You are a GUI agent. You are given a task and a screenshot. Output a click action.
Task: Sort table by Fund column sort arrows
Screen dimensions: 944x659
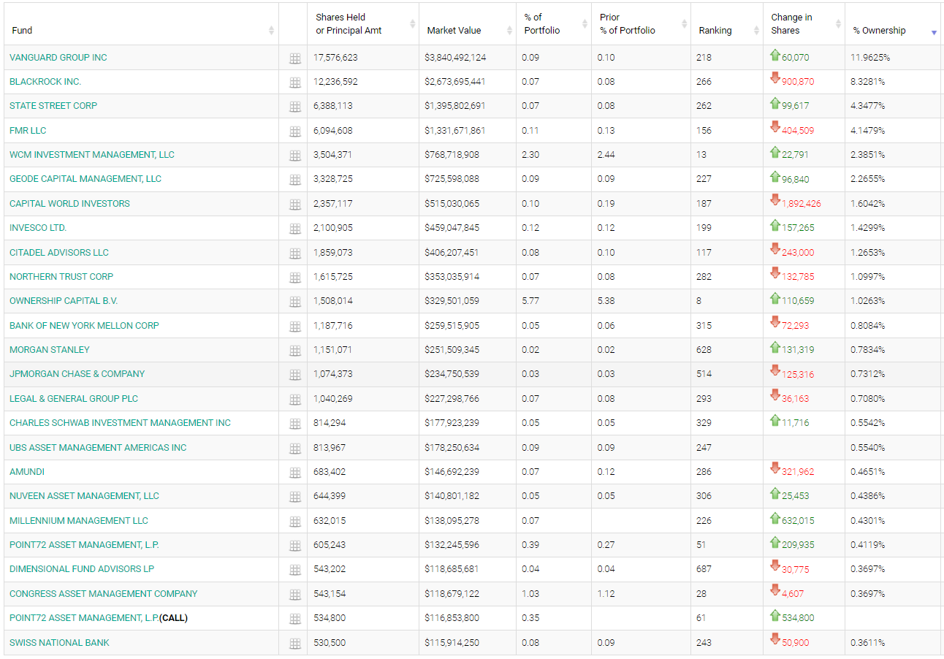(271, 31)
